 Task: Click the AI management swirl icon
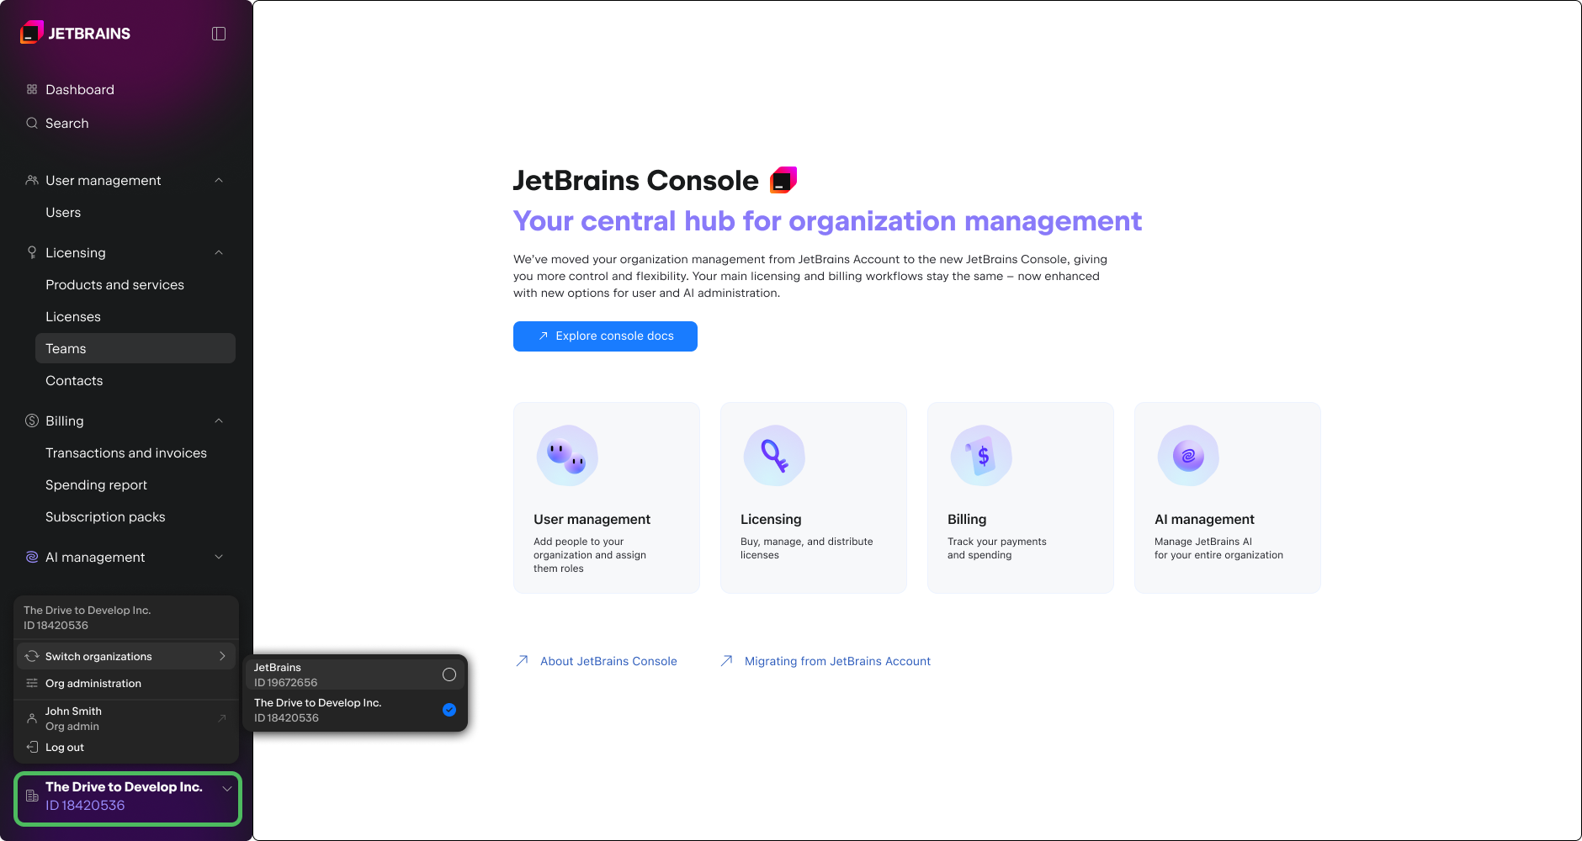coord(31,557)
